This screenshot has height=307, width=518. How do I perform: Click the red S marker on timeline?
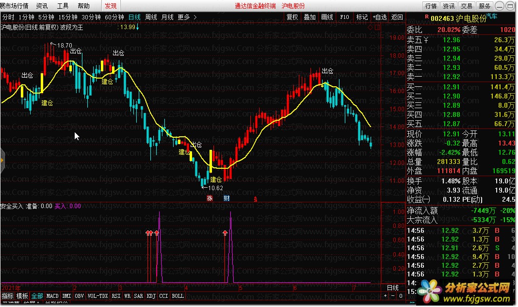[255, 198]
